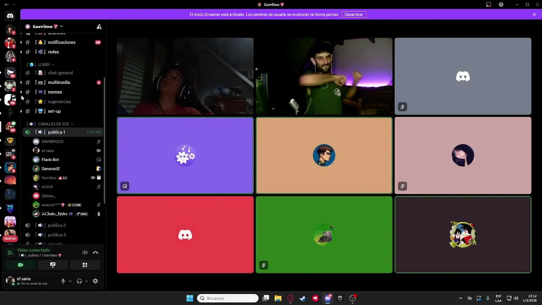Toggle camera with the green video button
542x305 pixels.
click(20, 265)
